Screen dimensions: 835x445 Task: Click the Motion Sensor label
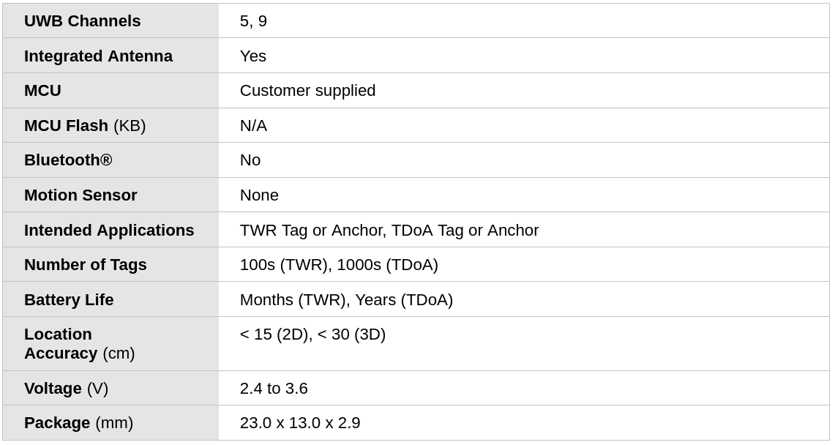click(x=80, y=195)
